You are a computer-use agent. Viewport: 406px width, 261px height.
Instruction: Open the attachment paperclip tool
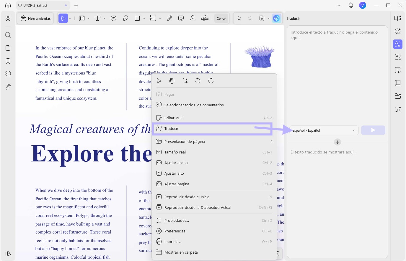click(169, 18)
